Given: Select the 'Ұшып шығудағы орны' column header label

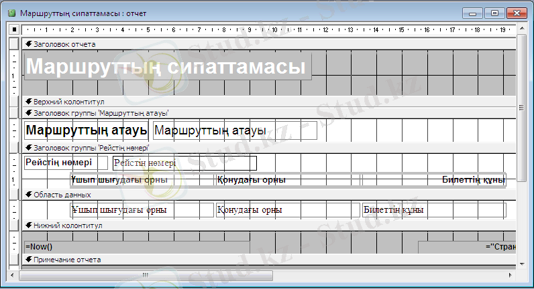Looking at the screenshot, I should pos(143,180).
